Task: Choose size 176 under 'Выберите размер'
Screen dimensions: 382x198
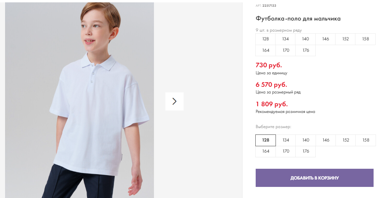Action: point(306,151)
